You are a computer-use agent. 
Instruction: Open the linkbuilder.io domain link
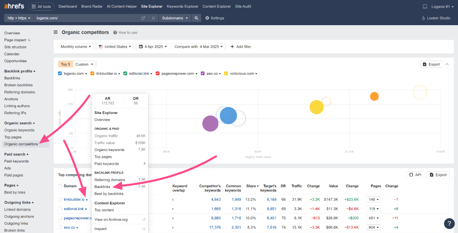coord(74,199)
